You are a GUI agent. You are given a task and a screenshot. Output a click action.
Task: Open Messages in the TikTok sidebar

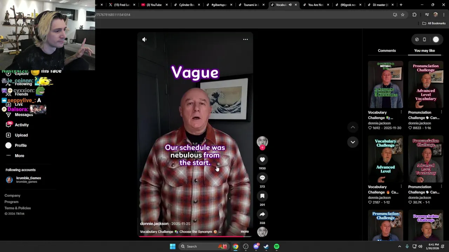(20, 115)
